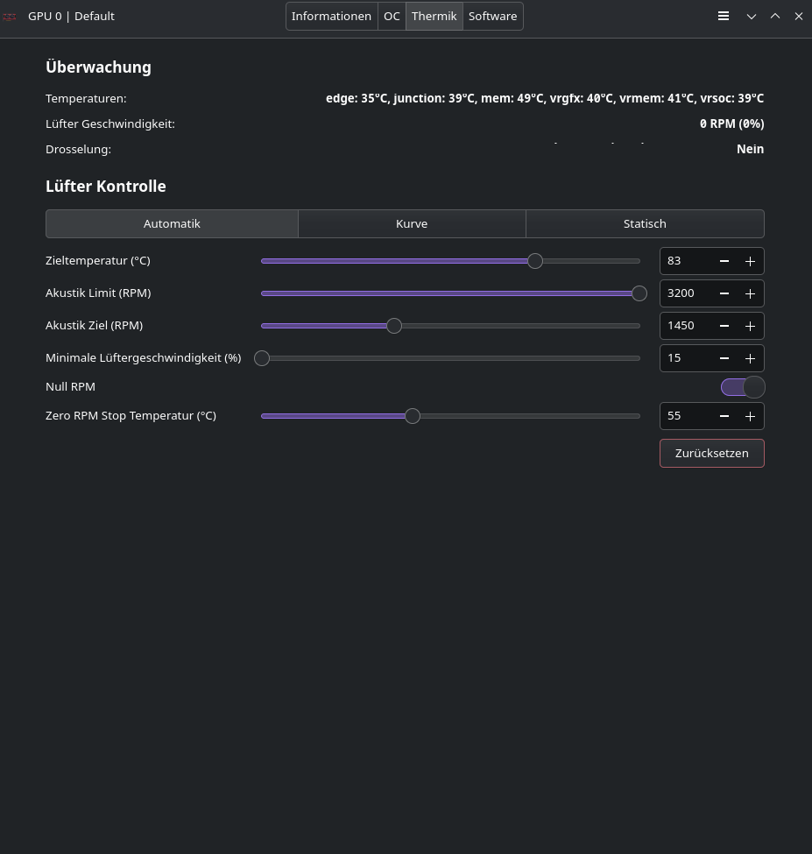Open the Informationen tab
Viewport: 812px width, 854px height.
(x=331, y=17)
